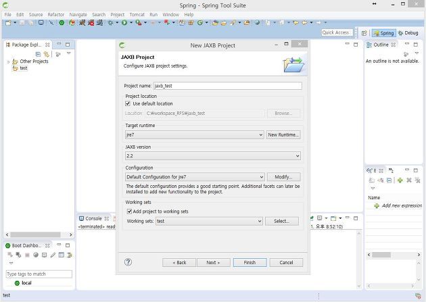The height and width of the screenshot is (302, 426).
Task: Click the New wizard icon in main toolbar
Action: click(x=8, y=23)
